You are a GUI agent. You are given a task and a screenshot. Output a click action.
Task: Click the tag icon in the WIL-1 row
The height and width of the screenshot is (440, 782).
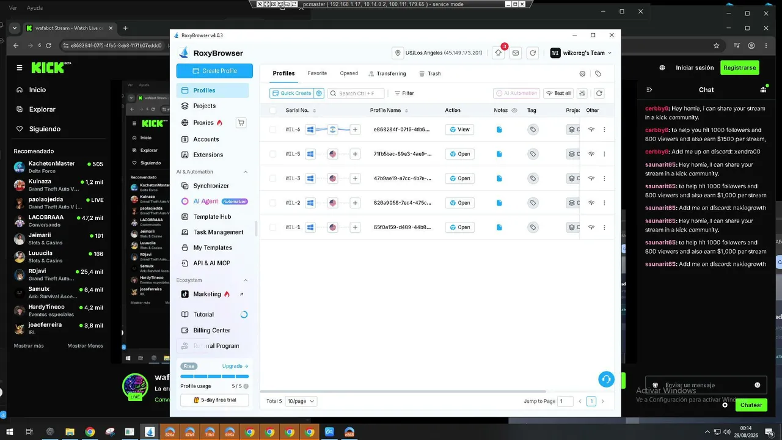click(533, 227)
